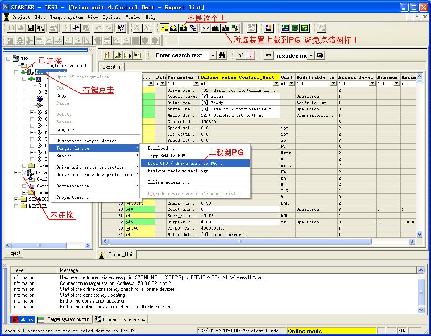This screenshot has height=336, width=431.
Task: Open the Options menu
Action: tap(111, 17)
